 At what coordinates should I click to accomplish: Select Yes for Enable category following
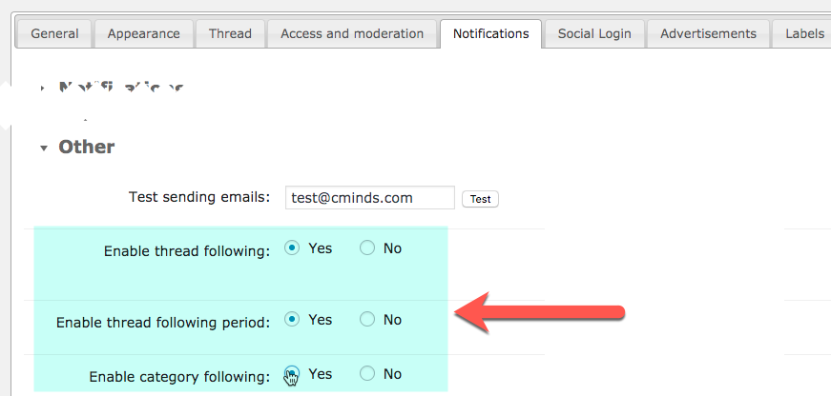(x=292, y=373)
